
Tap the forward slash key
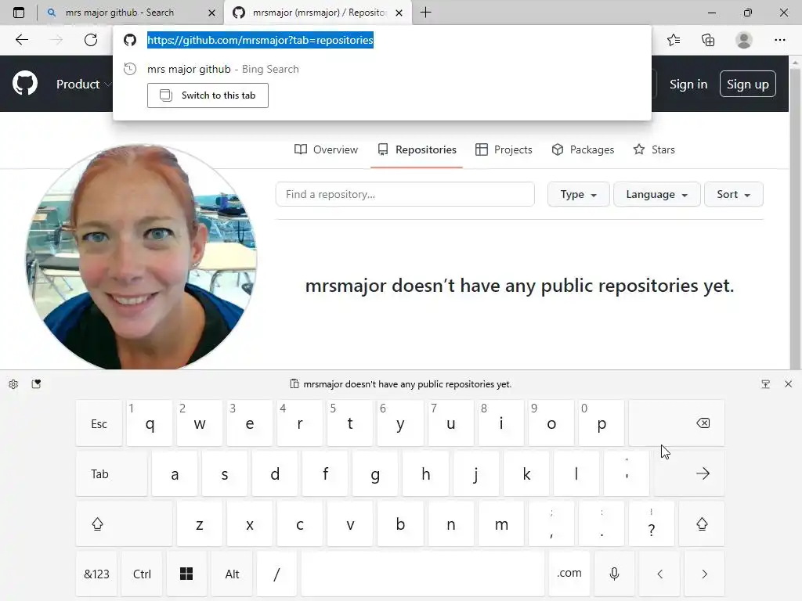pyautogui.click(x=276, y=574)
